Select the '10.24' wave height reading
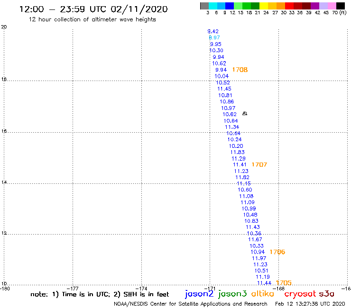Viewport: 351px width, 308px height. 235,140
